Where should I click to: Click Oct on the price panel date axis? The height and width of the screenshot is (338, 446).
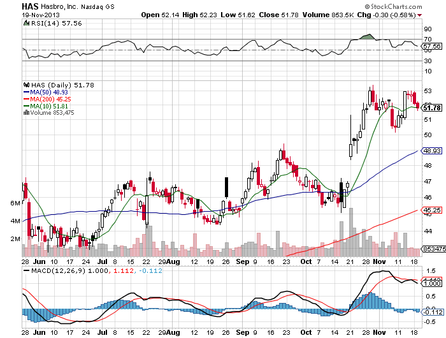tap(306, 261)
